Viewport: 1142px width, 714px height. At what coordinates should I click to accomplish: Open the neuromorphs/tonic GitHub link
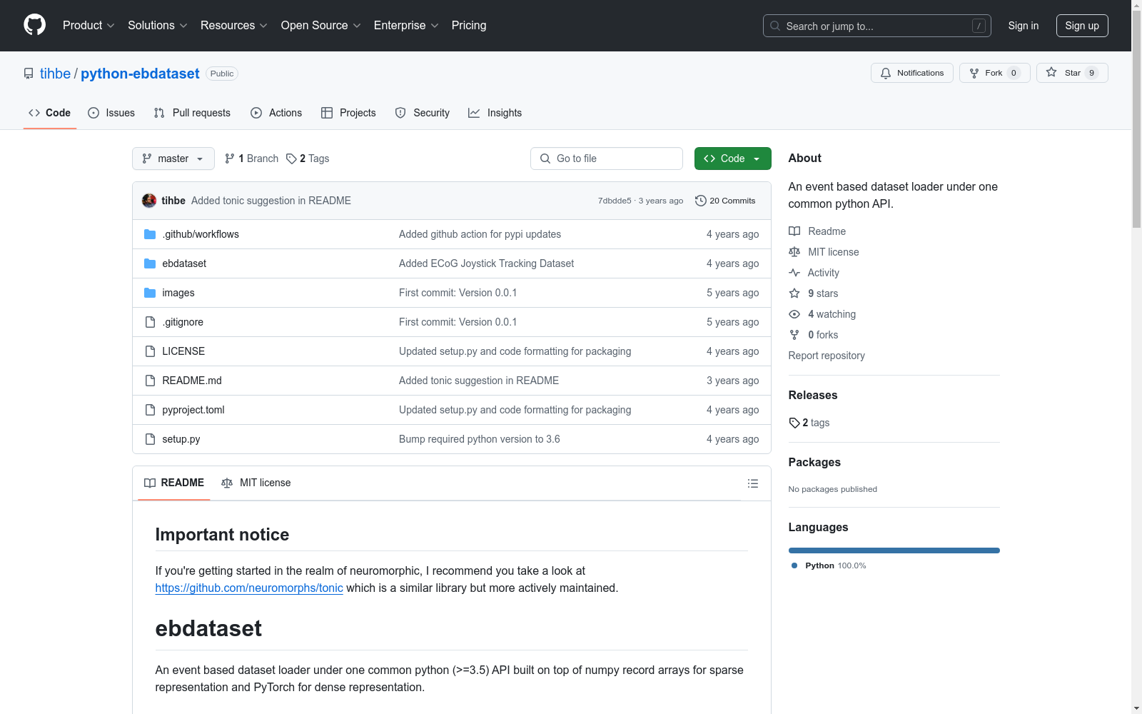[249, 588]
